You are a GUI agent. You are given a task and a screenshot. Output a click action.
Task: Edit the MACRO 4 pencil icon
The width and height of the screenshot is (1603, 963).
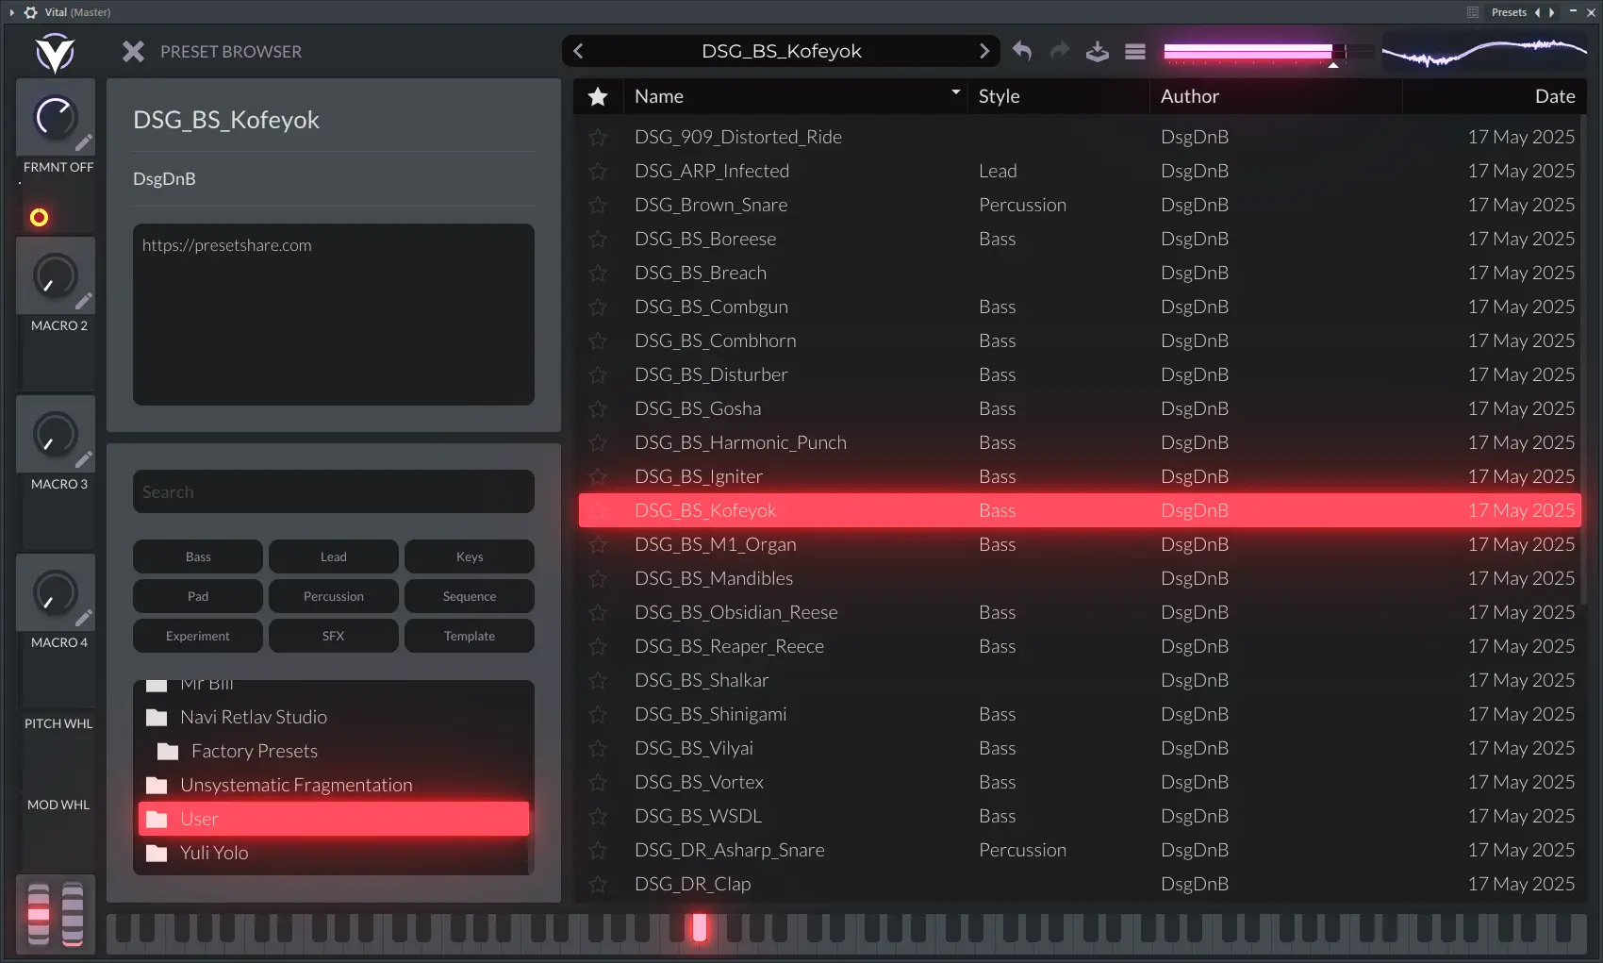(x=84, y=618)
